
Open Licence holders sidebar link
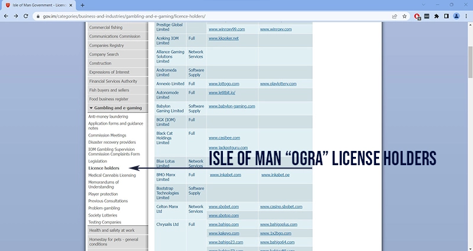pyautogui.click(x=104, y=168)
